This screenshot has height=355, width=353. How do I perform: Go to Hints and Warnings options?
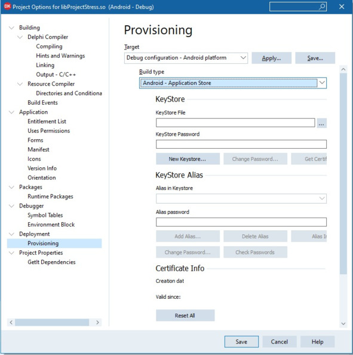pos(60,56)
